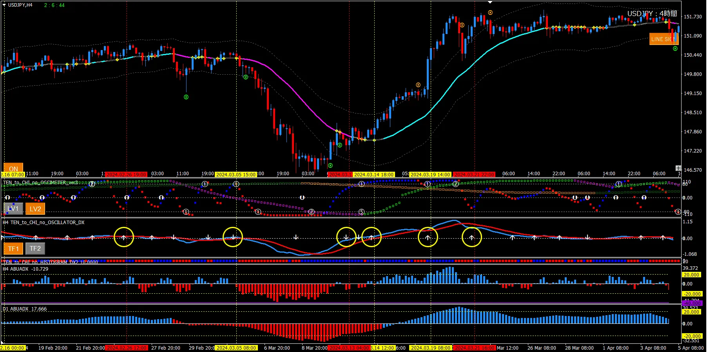
Task: Click the USDJPY,H4 symbol label
Action: pyautogui.click(x=20, y=5)
